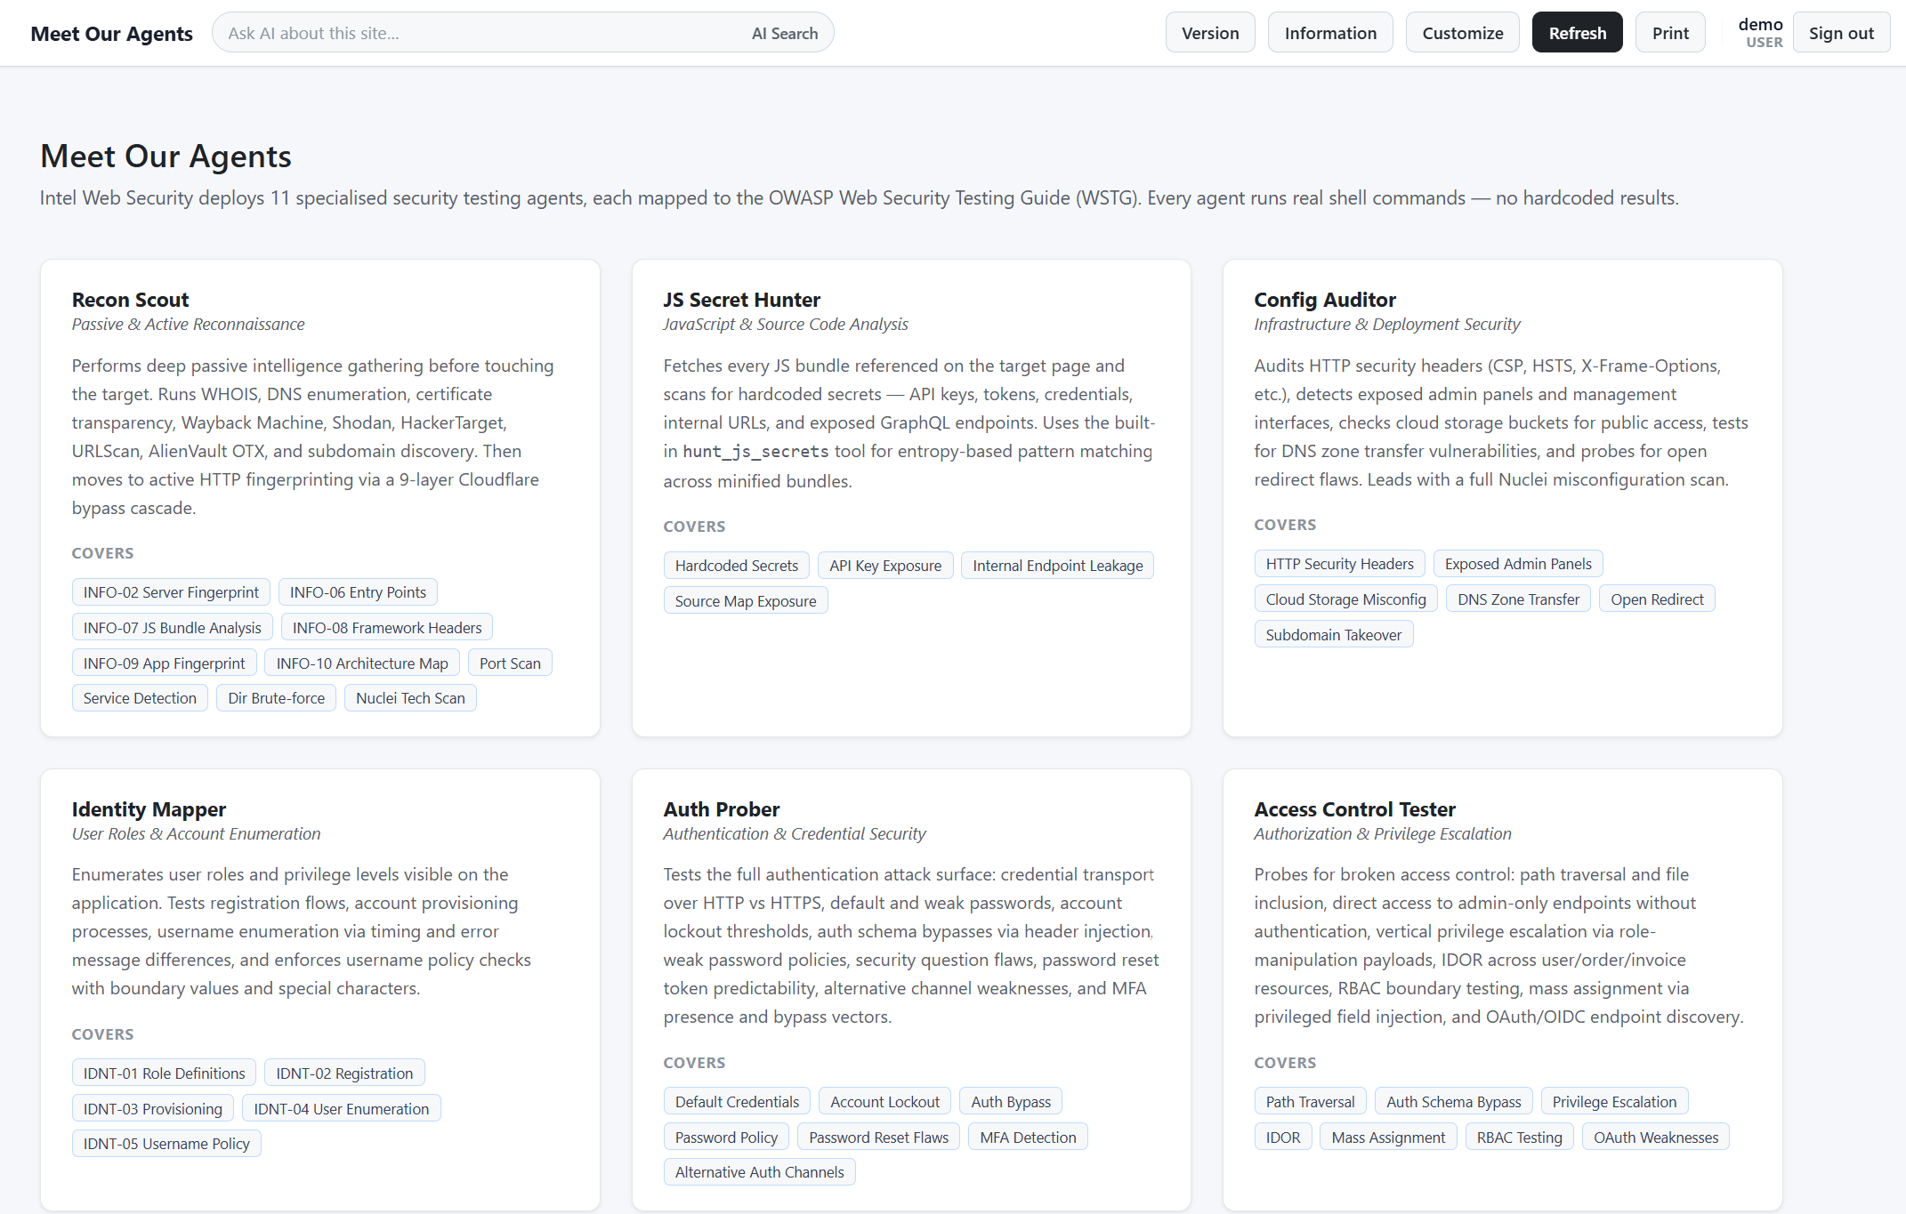The width and height of the screenshot is (1906, 1214).
Task: Click the Service Detection tag
Action: click(140, 698)
